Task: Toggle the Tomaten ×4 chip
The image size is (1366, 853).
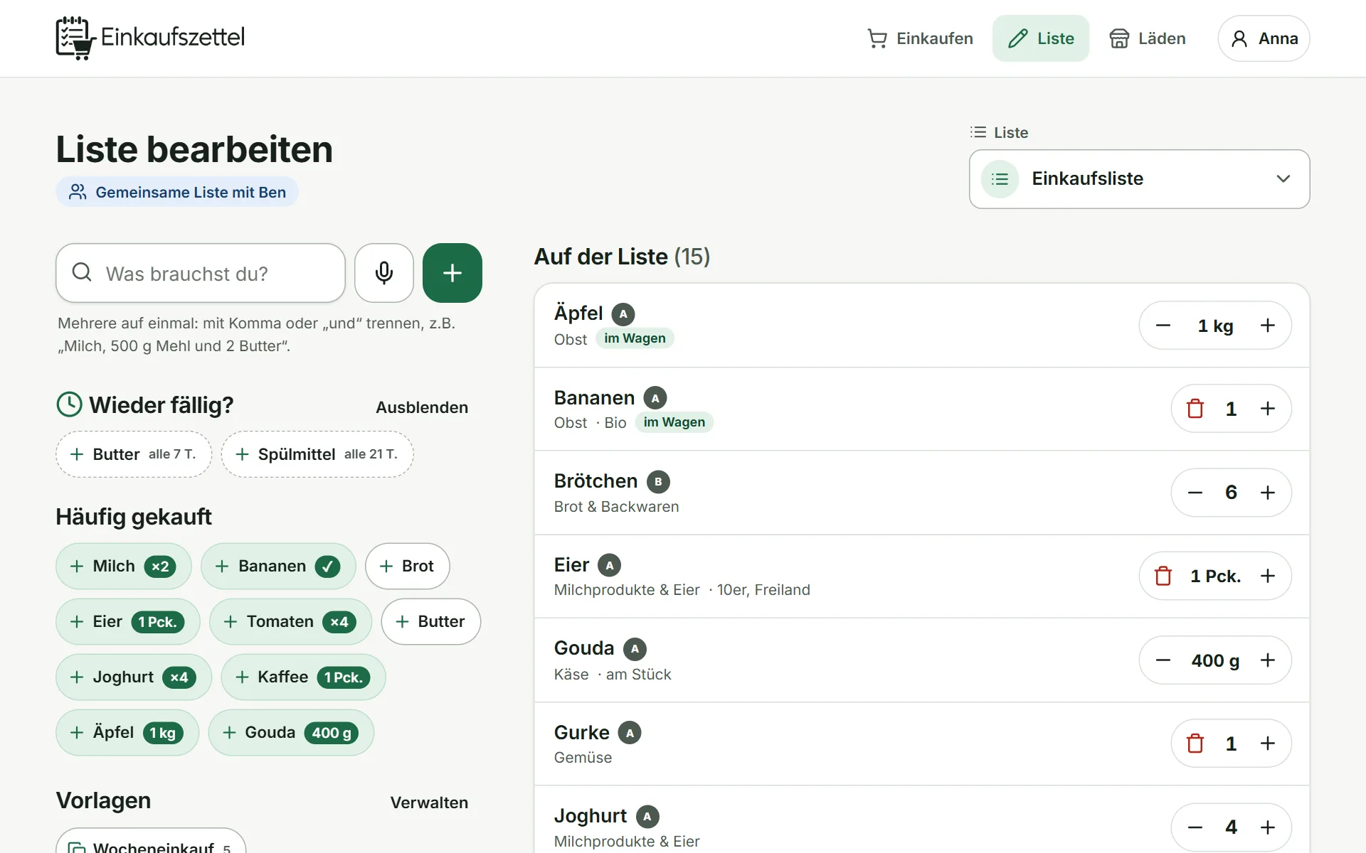Action: point(291,621)
